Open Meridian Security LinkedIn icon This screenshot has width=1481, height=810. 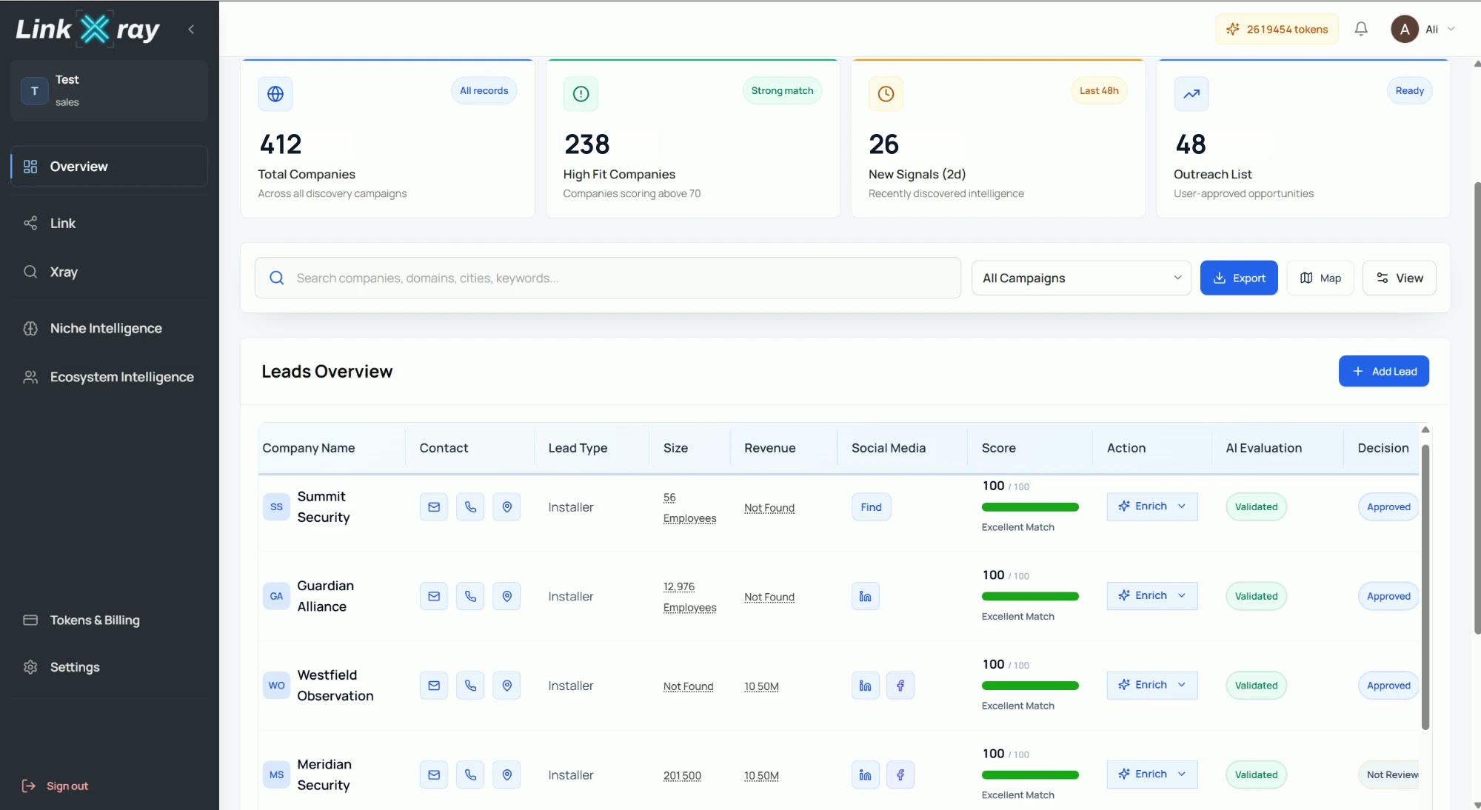[x=865, y=775]
